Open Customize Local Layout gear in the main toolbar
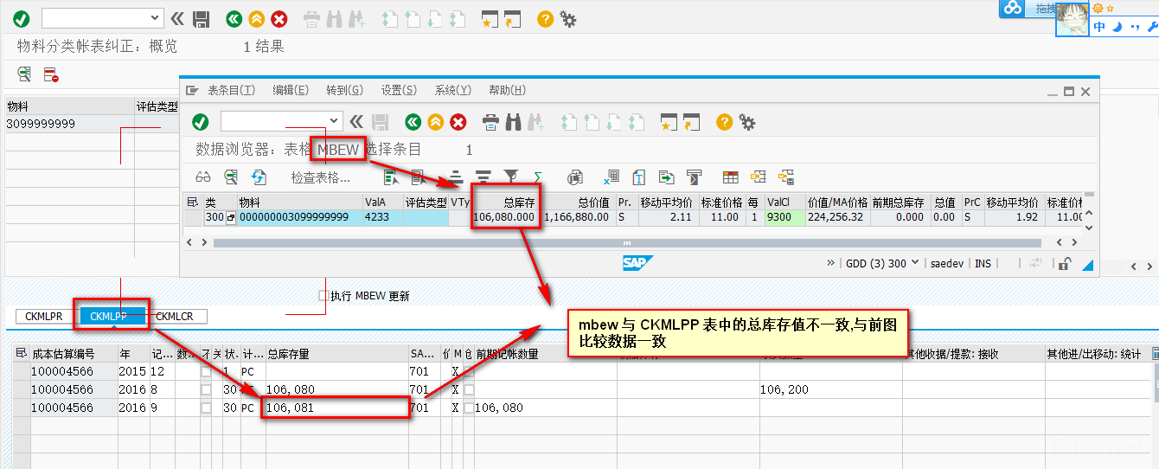 (568, 18)
